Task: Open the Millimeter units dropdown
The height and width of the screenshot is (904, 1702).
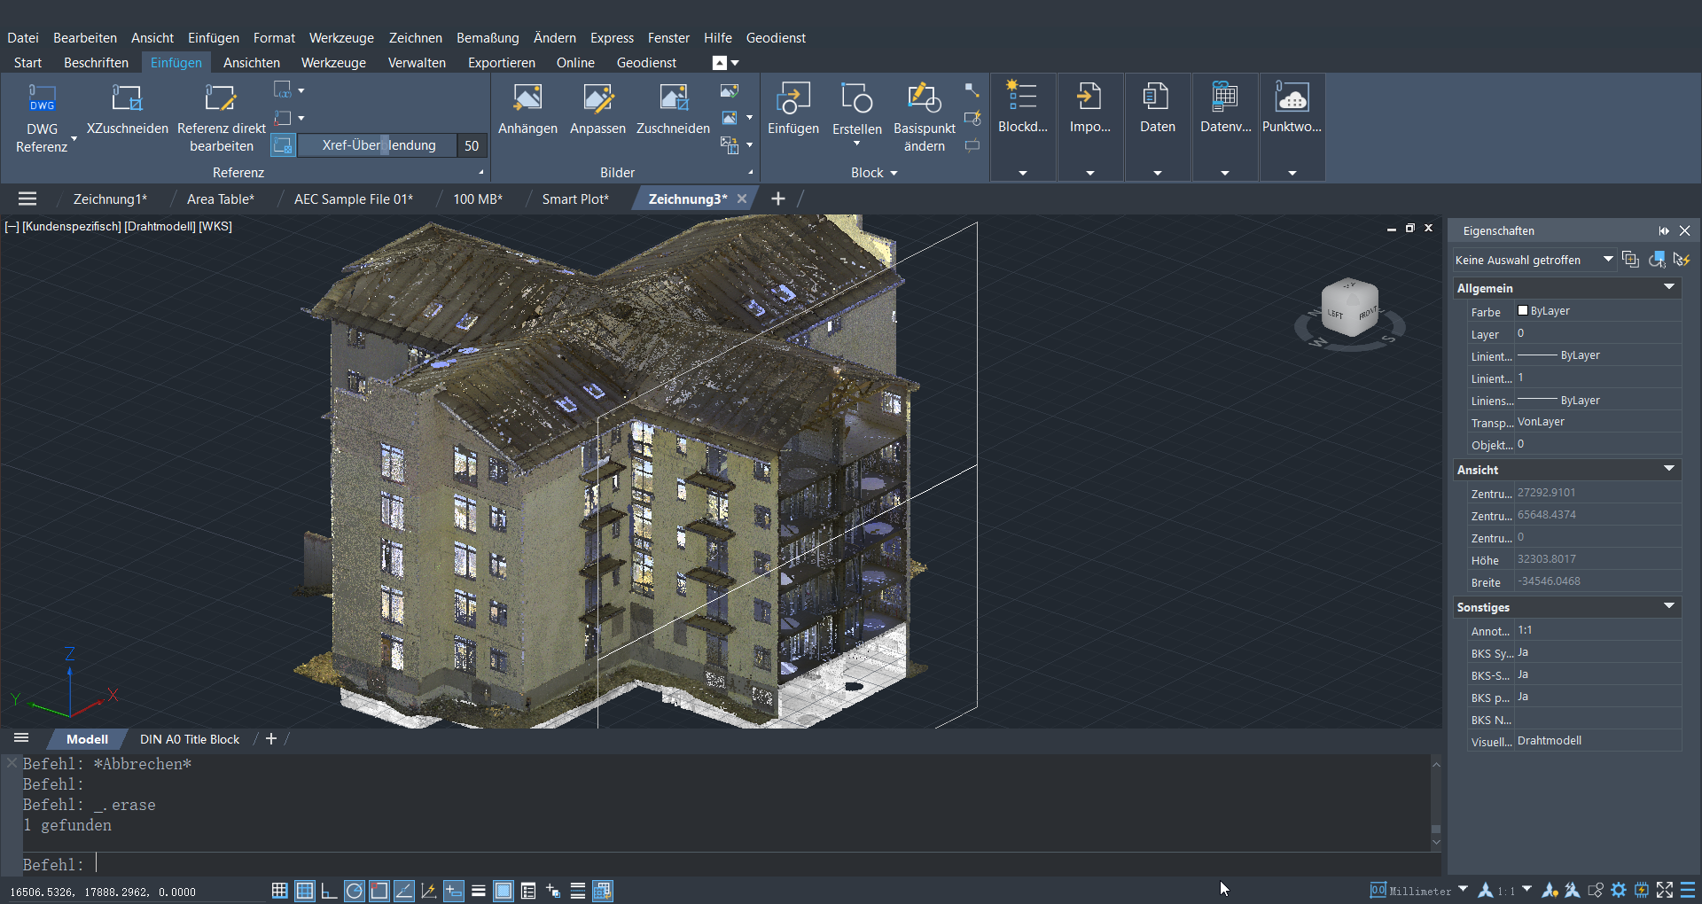Action: point(1463,889)
